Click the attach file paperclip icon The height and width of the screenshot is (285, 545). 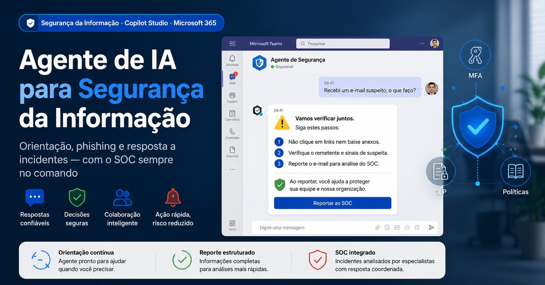[377, 227]
